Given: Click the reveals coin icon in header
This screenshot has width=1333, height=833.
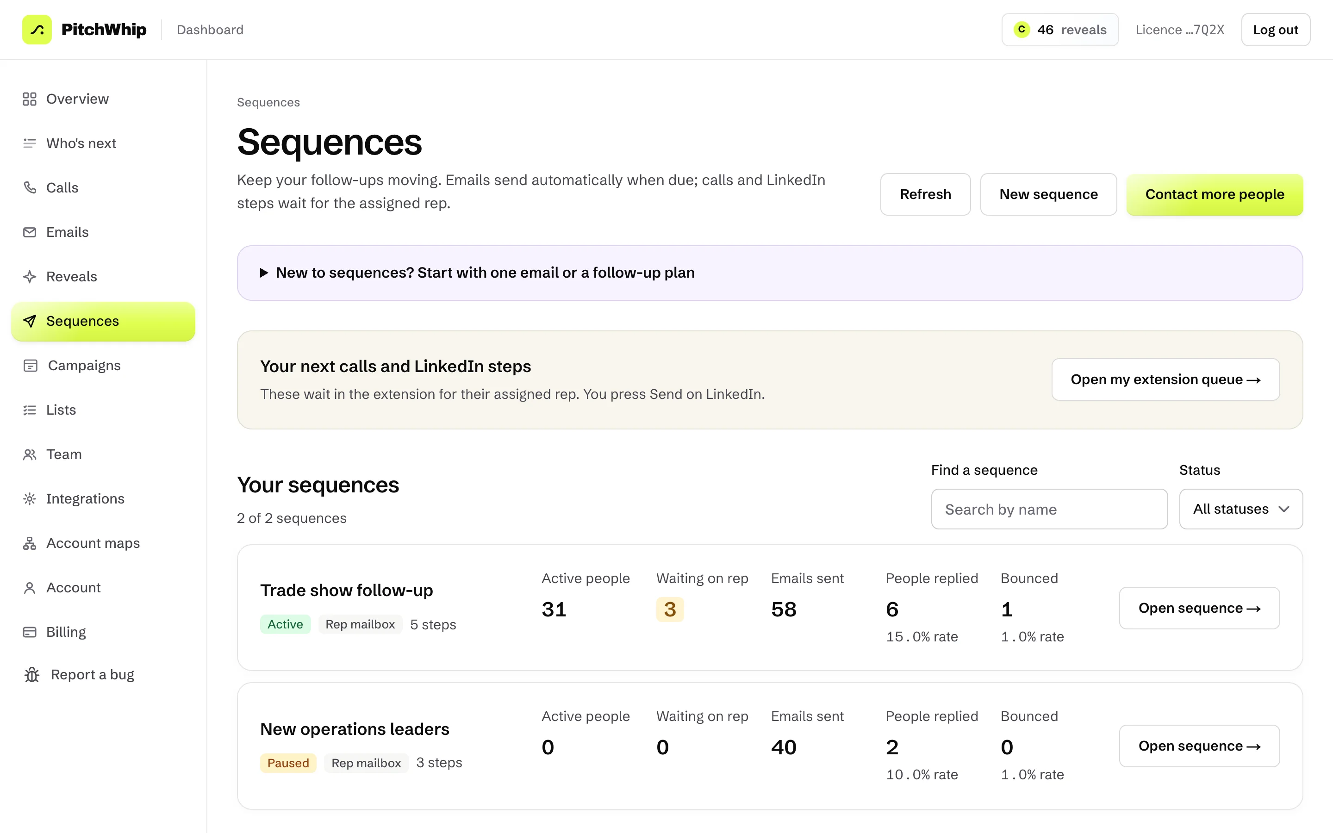Looking at the screenshot, I should (1022, 30).
